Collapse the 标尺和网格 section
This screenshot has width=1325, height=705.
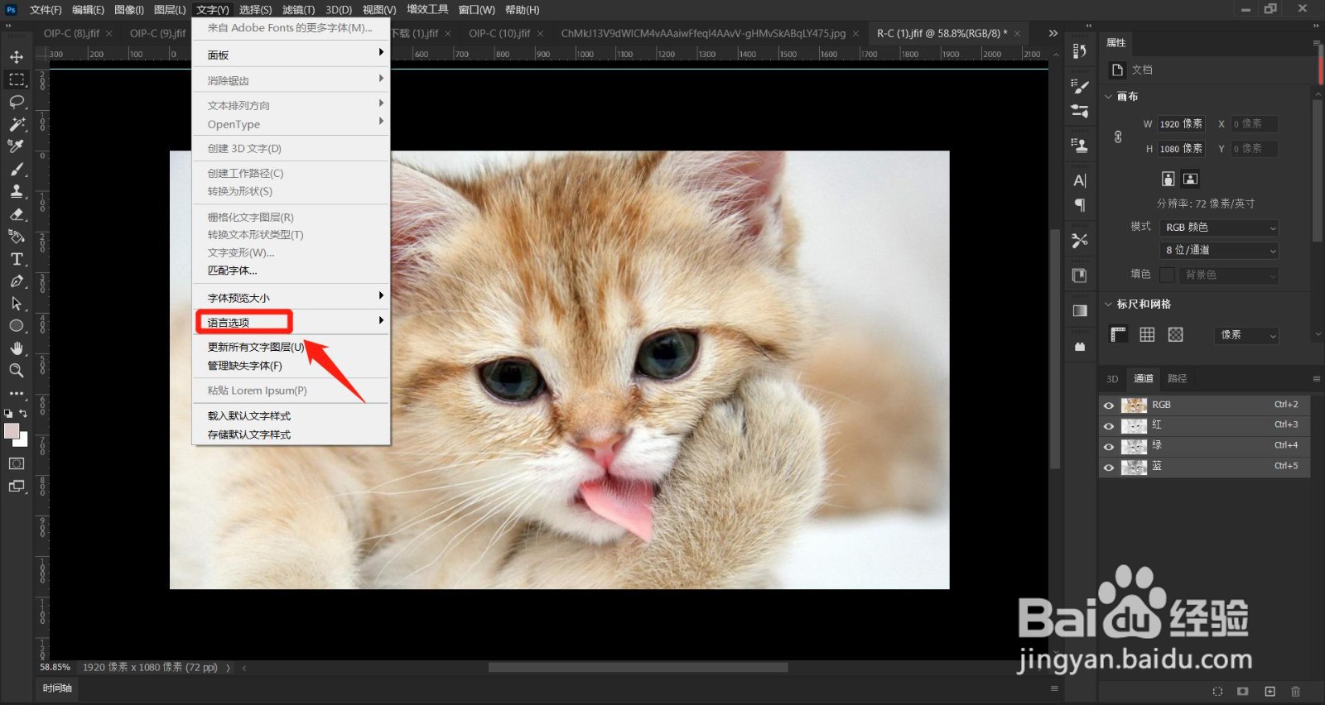pyautogui.click(x=1109, y=305)
